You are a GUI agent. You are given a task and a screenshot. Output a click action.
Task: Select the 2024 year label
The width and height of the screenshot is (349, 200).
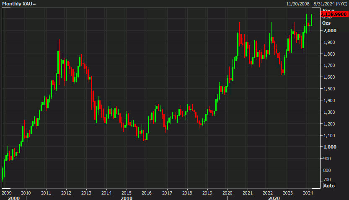click(x=308, y=193)
